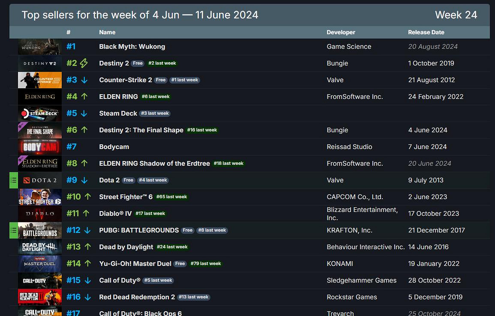Click lightning bolt icon next to Destiny 2
Viewport: 495px width, 316px height.
(x=84, y=63)
